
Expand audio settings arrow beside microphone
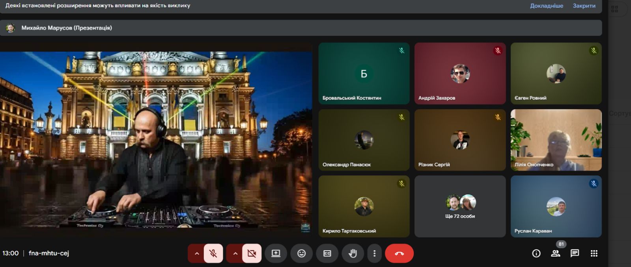tap(196, 253)
